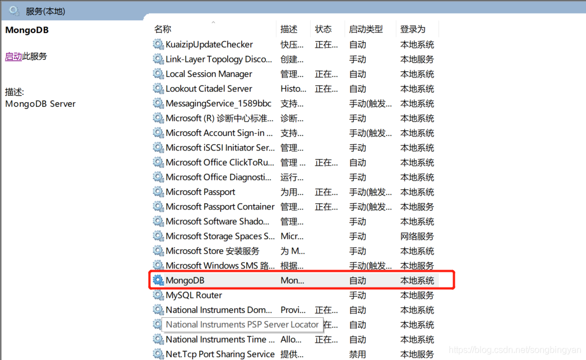Click the MySQL Router gear icon

click(x=159, y=295)
